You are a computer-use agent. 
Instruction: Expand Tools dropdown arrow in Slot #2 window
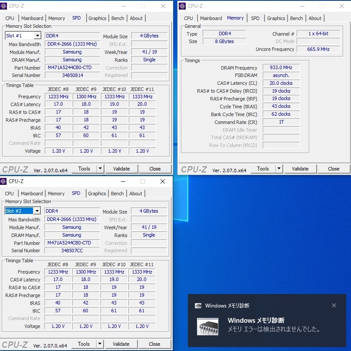coord(100,344)
